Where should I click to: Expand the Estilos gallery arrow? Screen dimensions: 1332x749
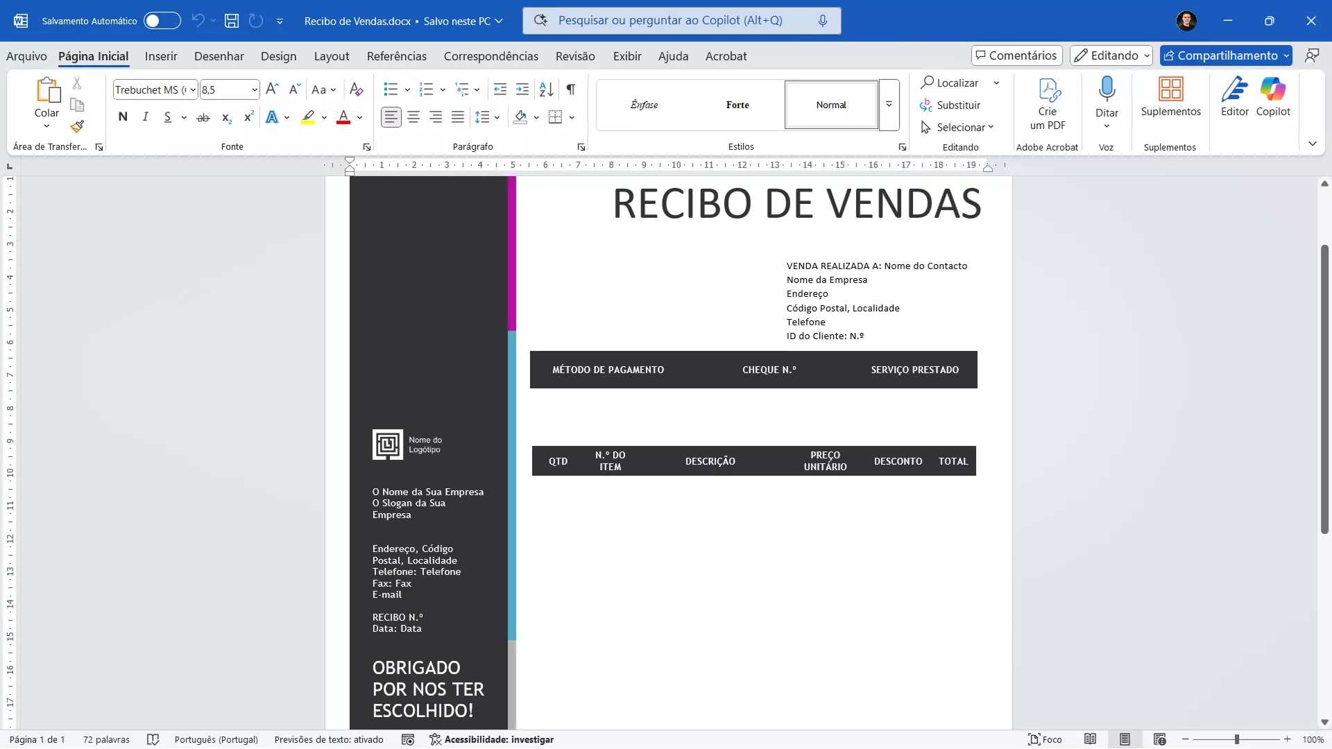click(889, 105)
